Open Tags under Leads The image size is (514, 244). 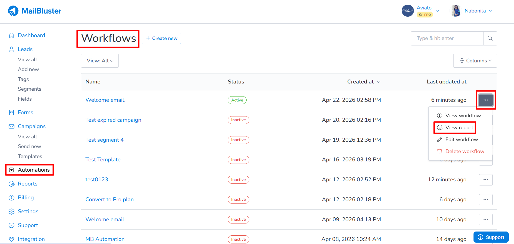click(x=23, y=79)
